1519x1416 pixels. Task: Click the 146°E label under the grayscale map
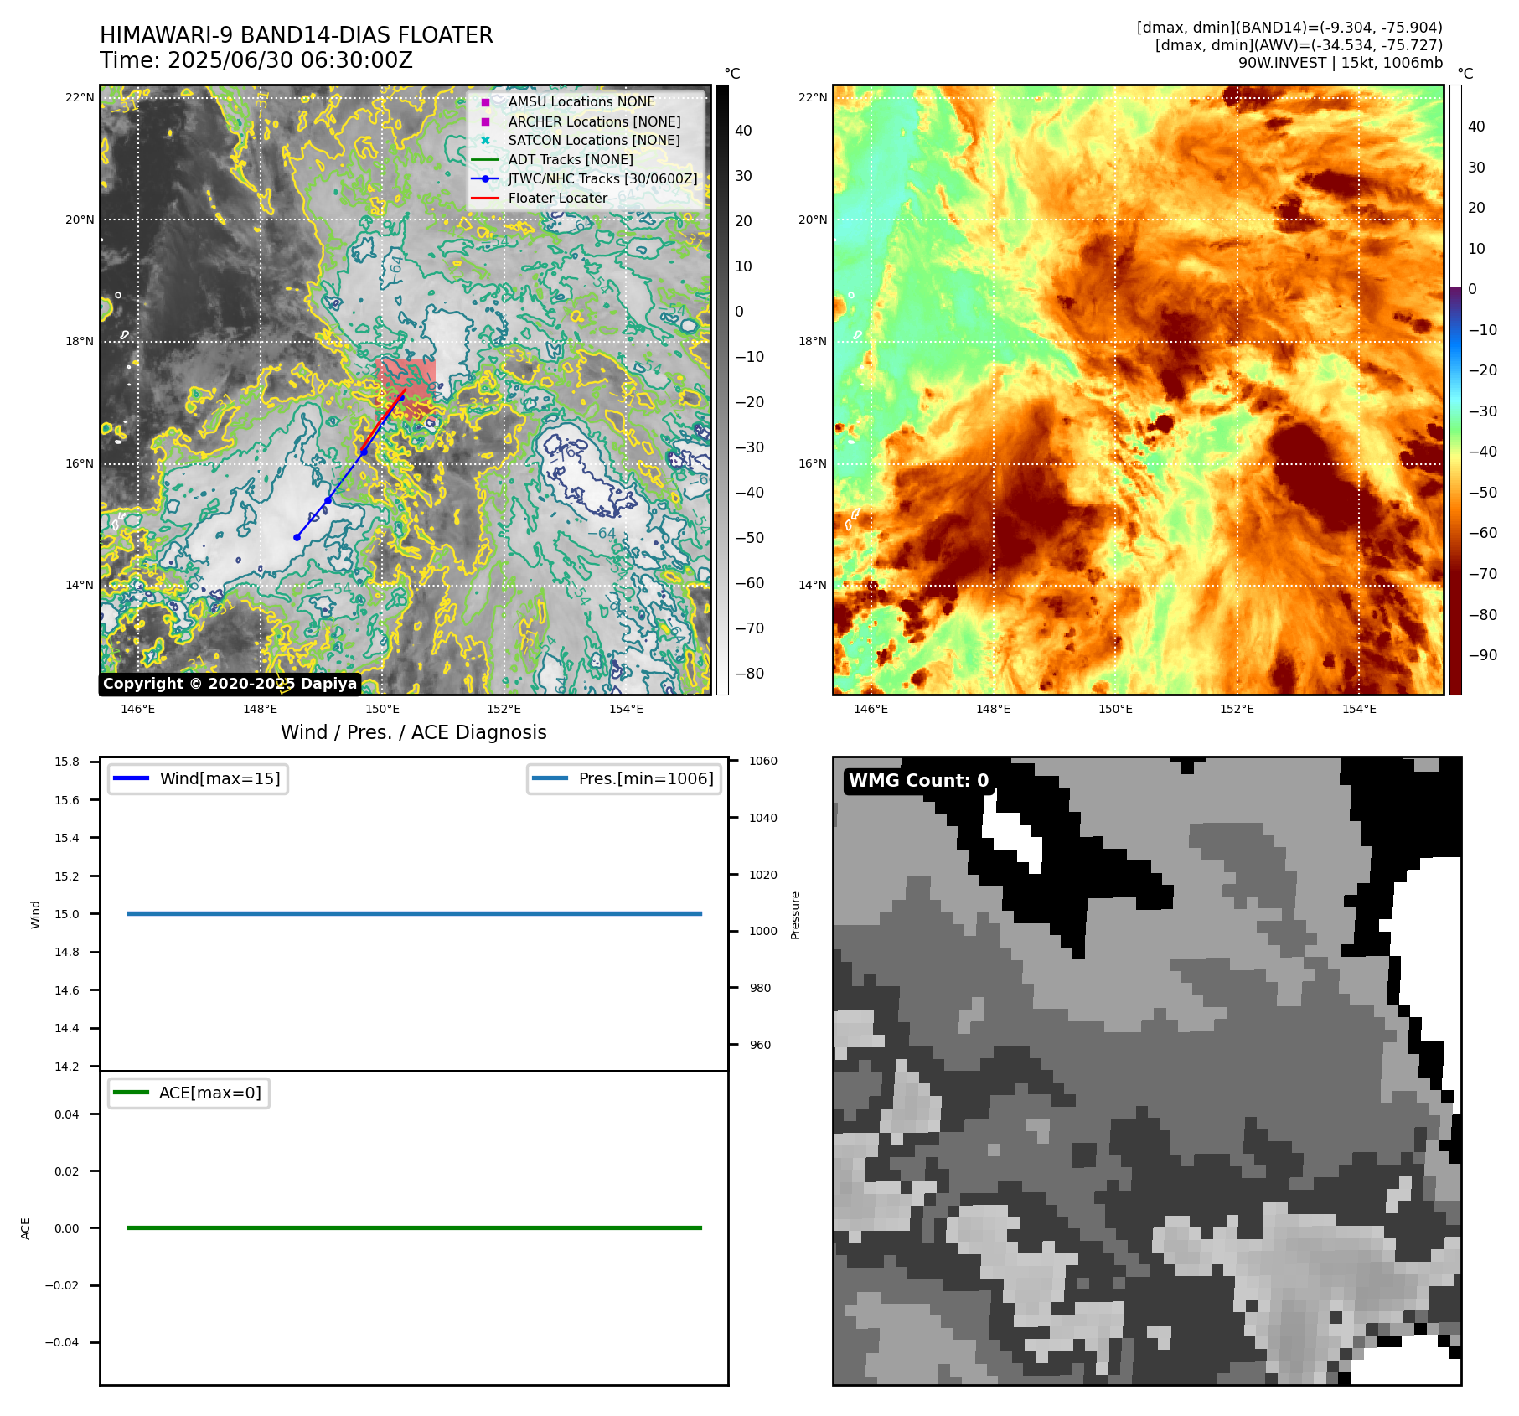(x=138, y=709)
